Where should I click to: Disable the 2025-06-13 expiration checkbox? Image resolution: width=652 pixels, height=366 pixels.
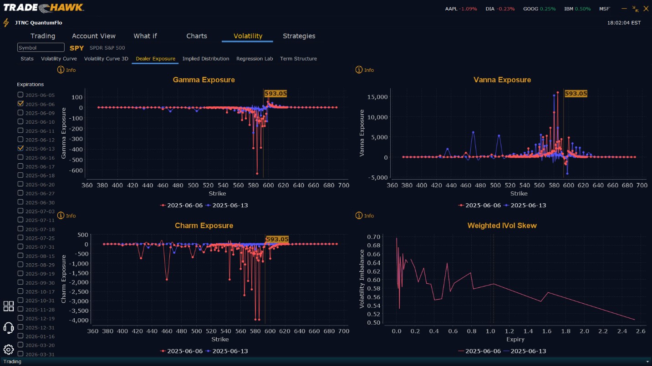[20, 148]
